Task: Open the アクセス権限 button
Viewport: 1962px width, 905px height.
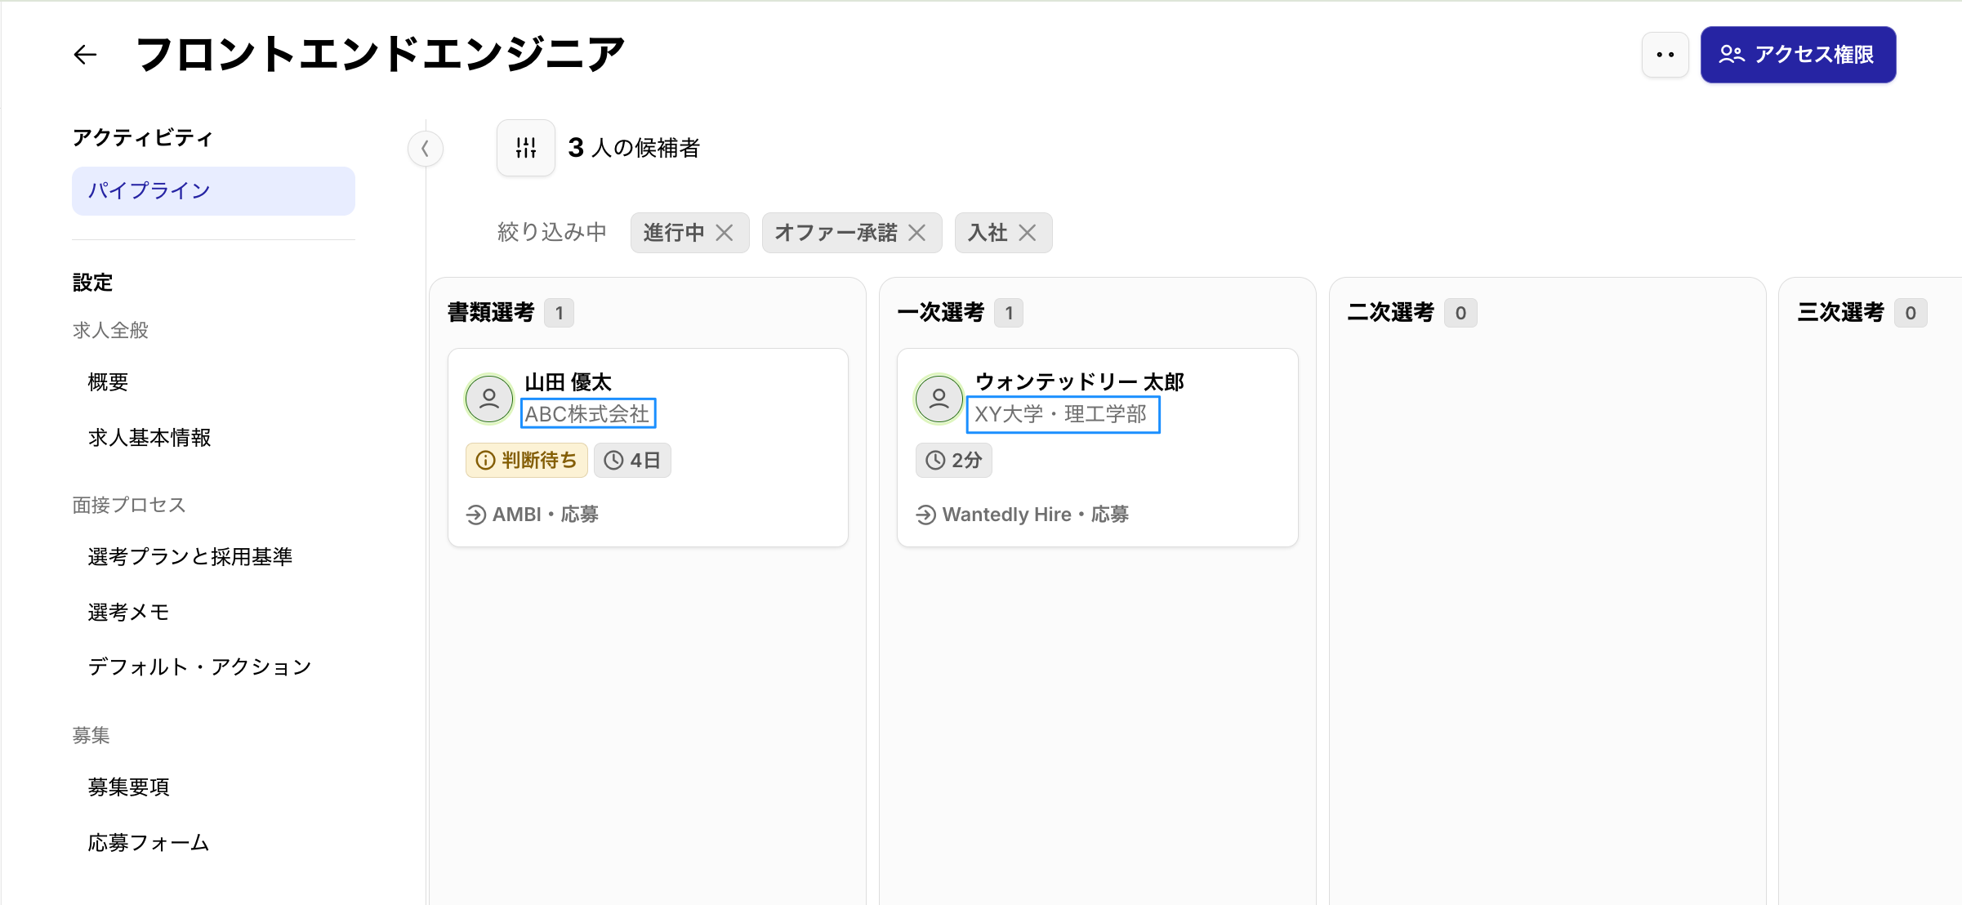Action: tap(1798, 55)
